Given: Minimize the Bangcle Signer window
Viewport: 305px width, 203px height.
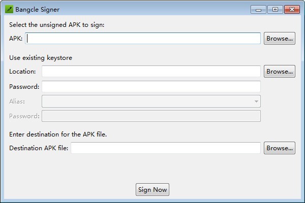Looking at the screenshot, I should coord(258,9).
